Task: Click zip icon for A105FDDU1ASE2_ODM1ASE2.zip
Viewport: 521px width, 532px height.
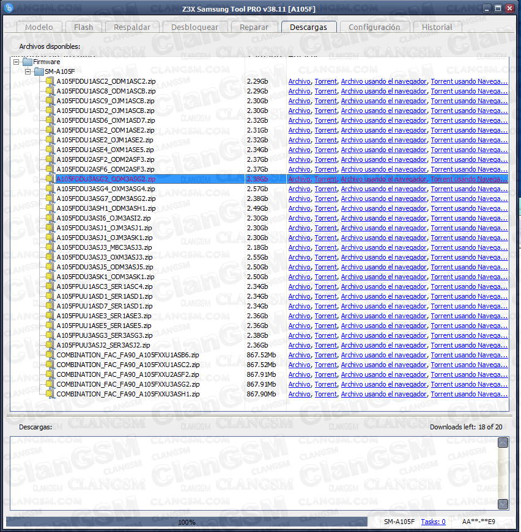Action: [50, 130]
